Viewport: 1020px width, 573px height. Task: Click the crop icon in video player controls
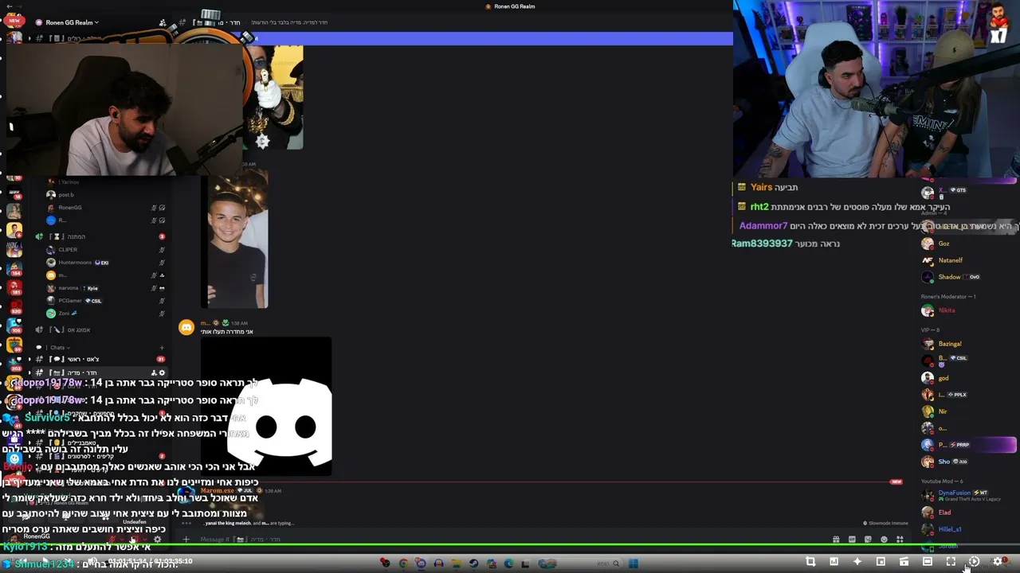(x=810, y=562)
